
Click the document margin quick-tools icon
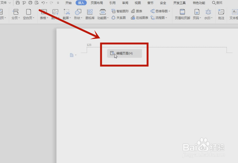(x=72, y=55)
